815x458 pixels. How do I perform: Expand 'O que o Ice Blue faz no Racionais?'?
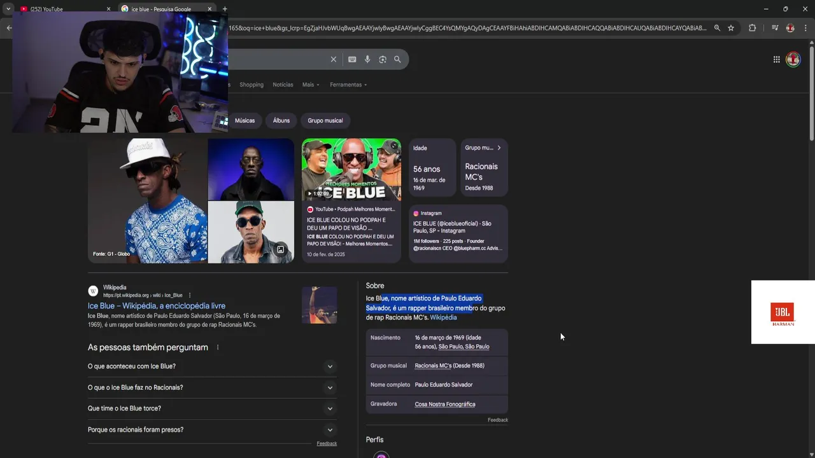[x=212, y=387]
